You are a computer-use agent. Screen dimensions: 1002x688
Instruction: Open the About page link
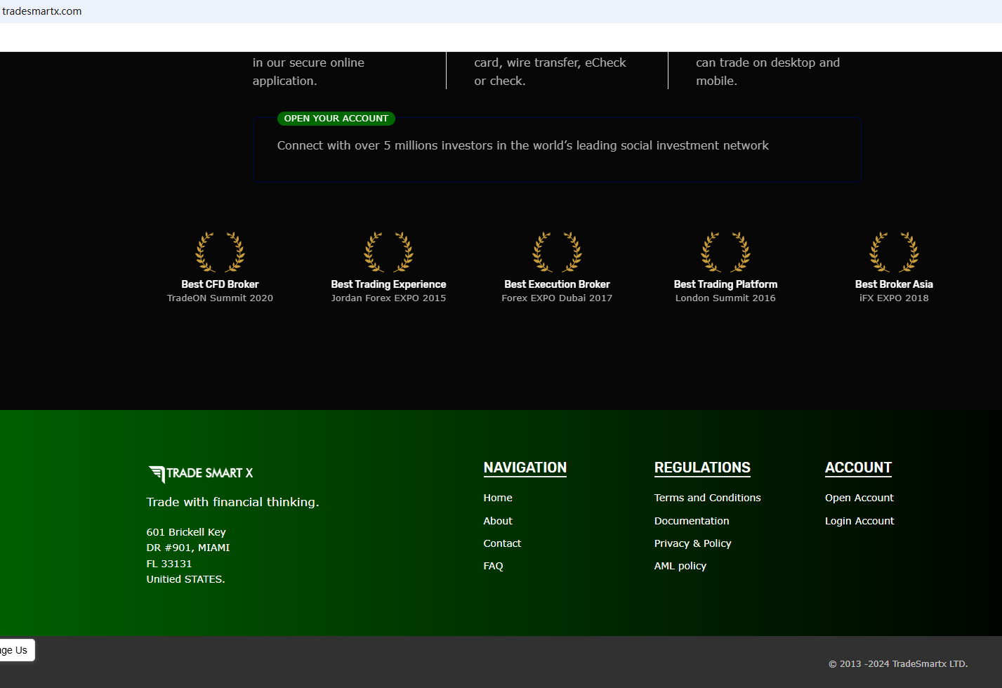point(498,521)
